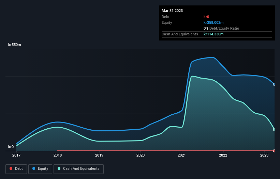Click the kr550m y-axis label
This screenshot has height=179, width=280.
click(14, 45)
